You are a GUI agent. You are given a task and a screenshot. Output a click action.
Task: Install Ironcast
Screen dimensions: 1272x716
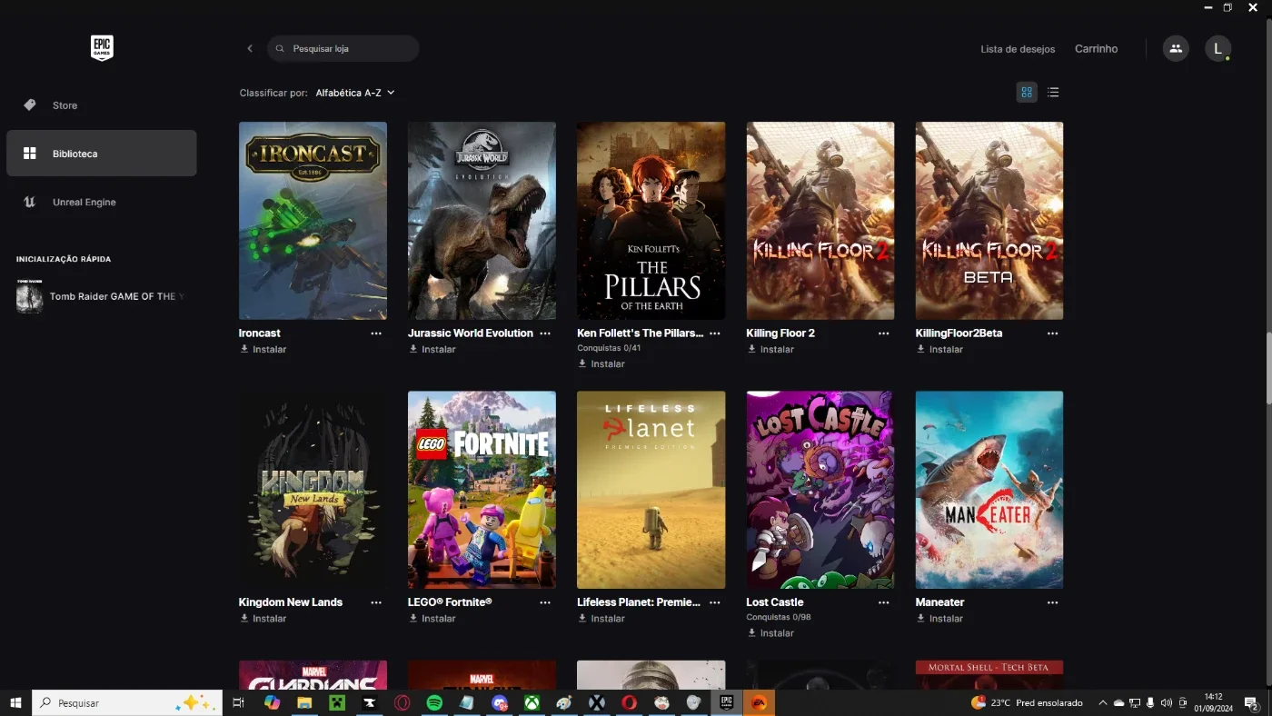(x=263, y=349)
